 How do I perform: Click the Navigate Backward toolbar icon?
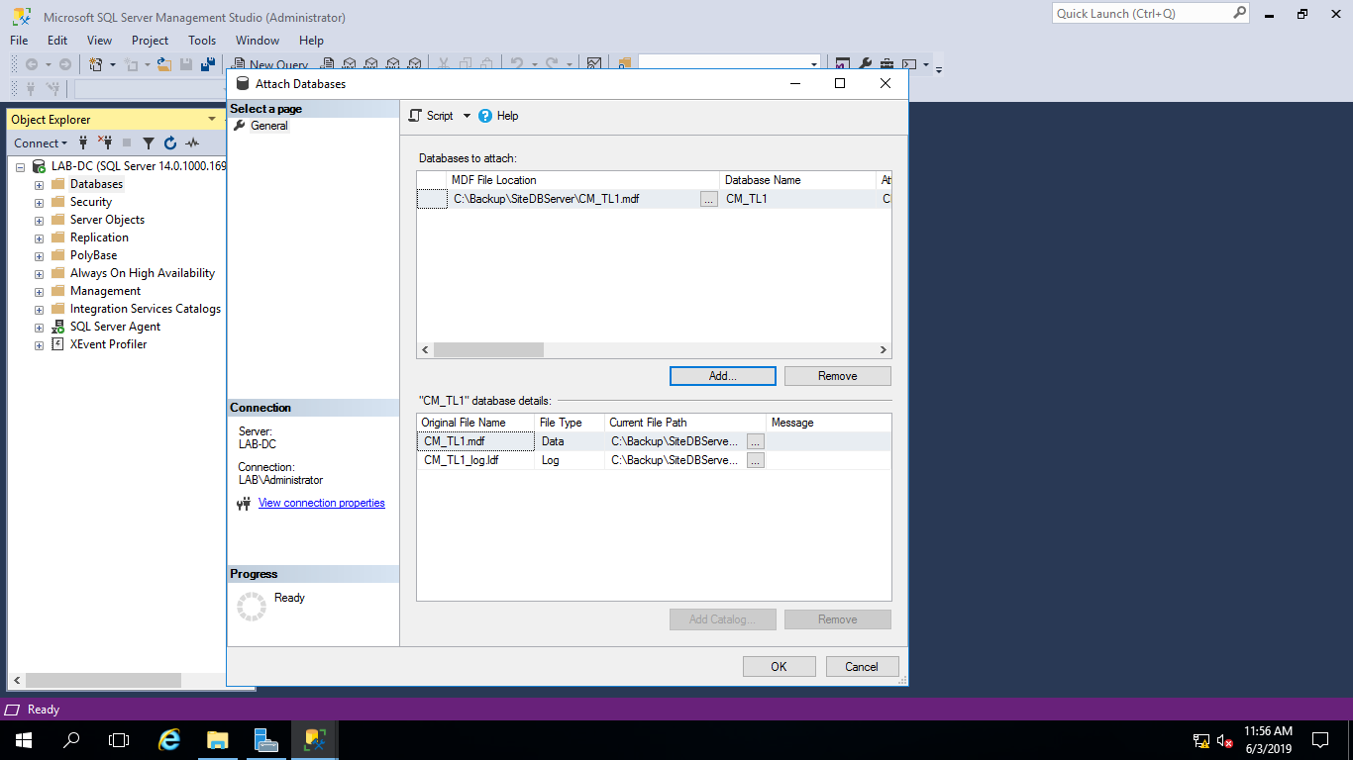click(x=32, y=64)
